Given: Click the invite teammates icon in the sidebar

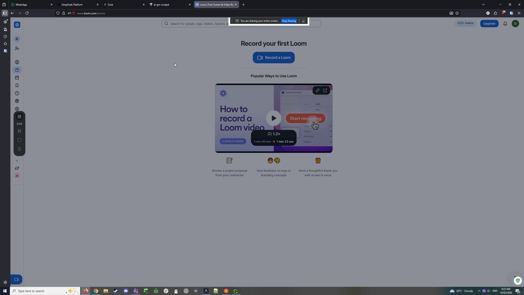Looking at the screenshot, I should pyautogui.click(x=17, y=48).
